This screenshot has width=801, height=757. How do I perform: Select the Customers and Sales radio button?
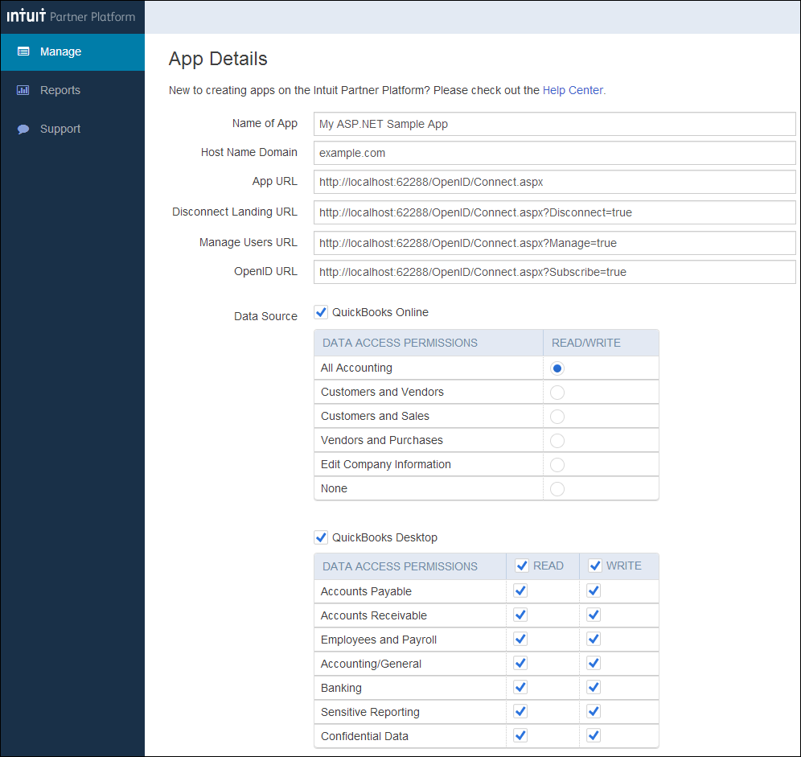tap(557, 417)
